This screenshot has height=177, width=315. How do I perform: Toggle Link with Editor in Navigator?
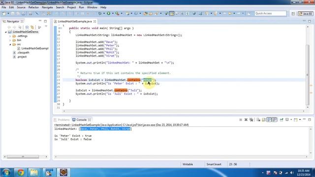click(x=32, y=27)
